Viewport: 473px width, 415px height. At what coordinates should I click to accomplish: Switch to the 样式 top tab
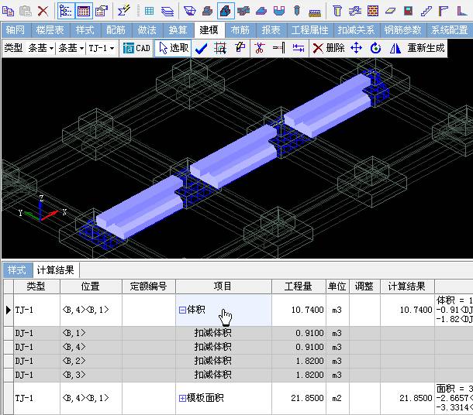click(x=85, y=30)
